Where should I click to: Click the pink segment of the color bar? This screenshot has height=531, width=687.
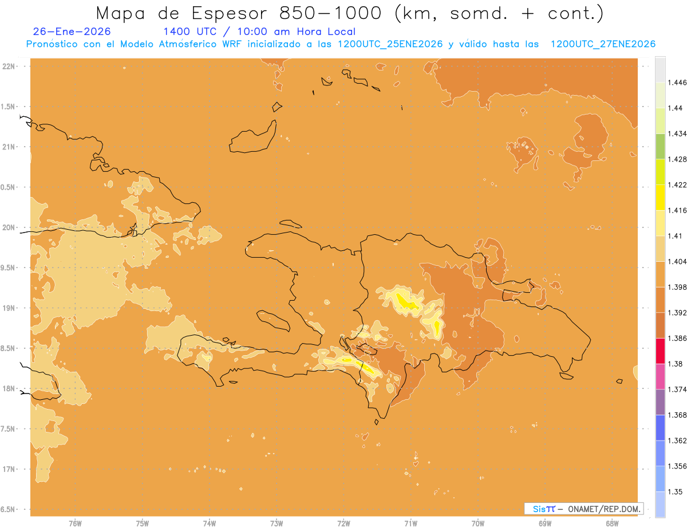(x=660, y=376)
